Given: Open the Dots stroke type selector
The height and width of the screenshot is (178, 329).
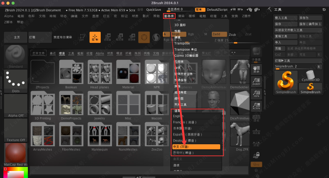Looking at the screenshot, I should [x=16, y=81].
